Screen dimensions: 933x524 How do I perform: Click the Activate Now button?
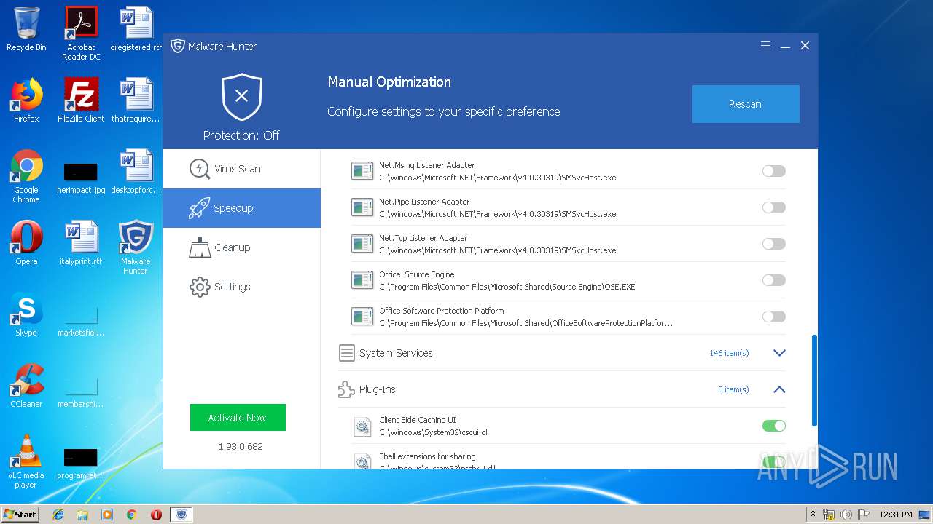238,418
